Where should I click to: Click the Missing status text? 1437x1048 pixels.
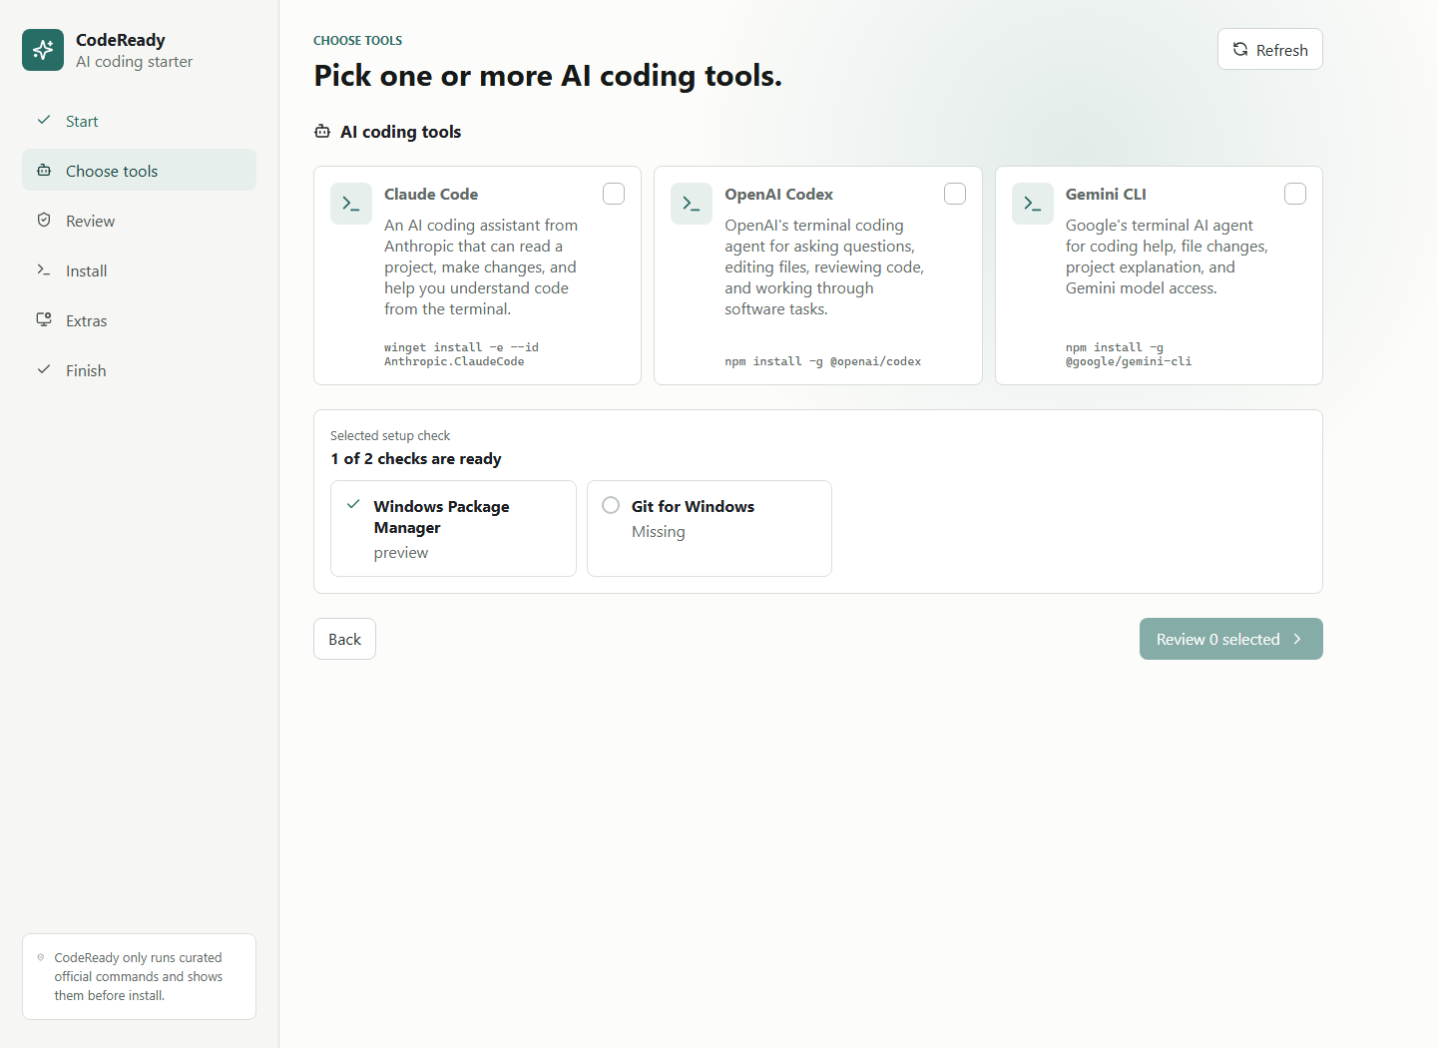click(x=659, y=531)
